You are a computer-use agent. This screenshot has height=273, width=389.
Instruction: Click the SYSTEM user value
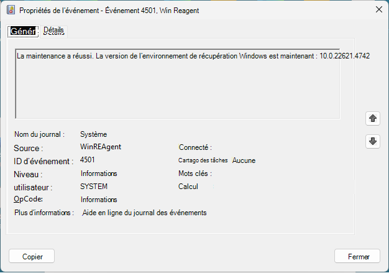(94, 187)
